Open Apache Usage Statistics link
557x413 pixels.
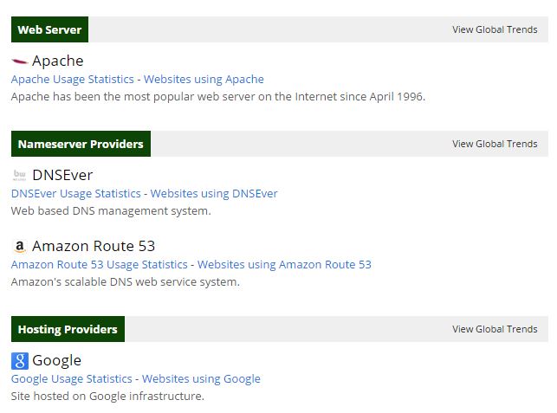click(x=73, y=79)
